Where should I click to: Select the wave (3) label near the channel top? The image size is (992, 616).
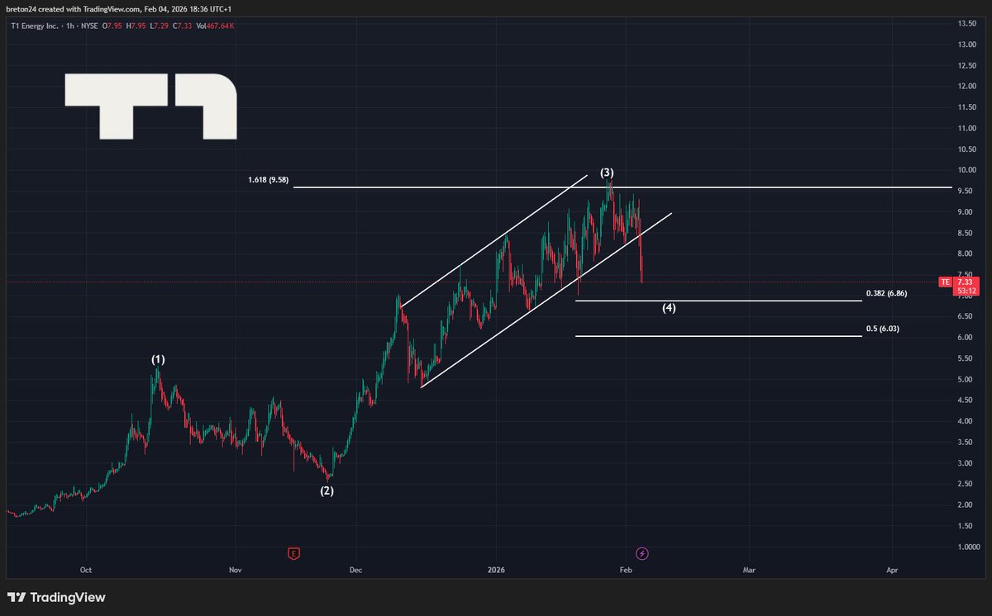pos(607,173)
